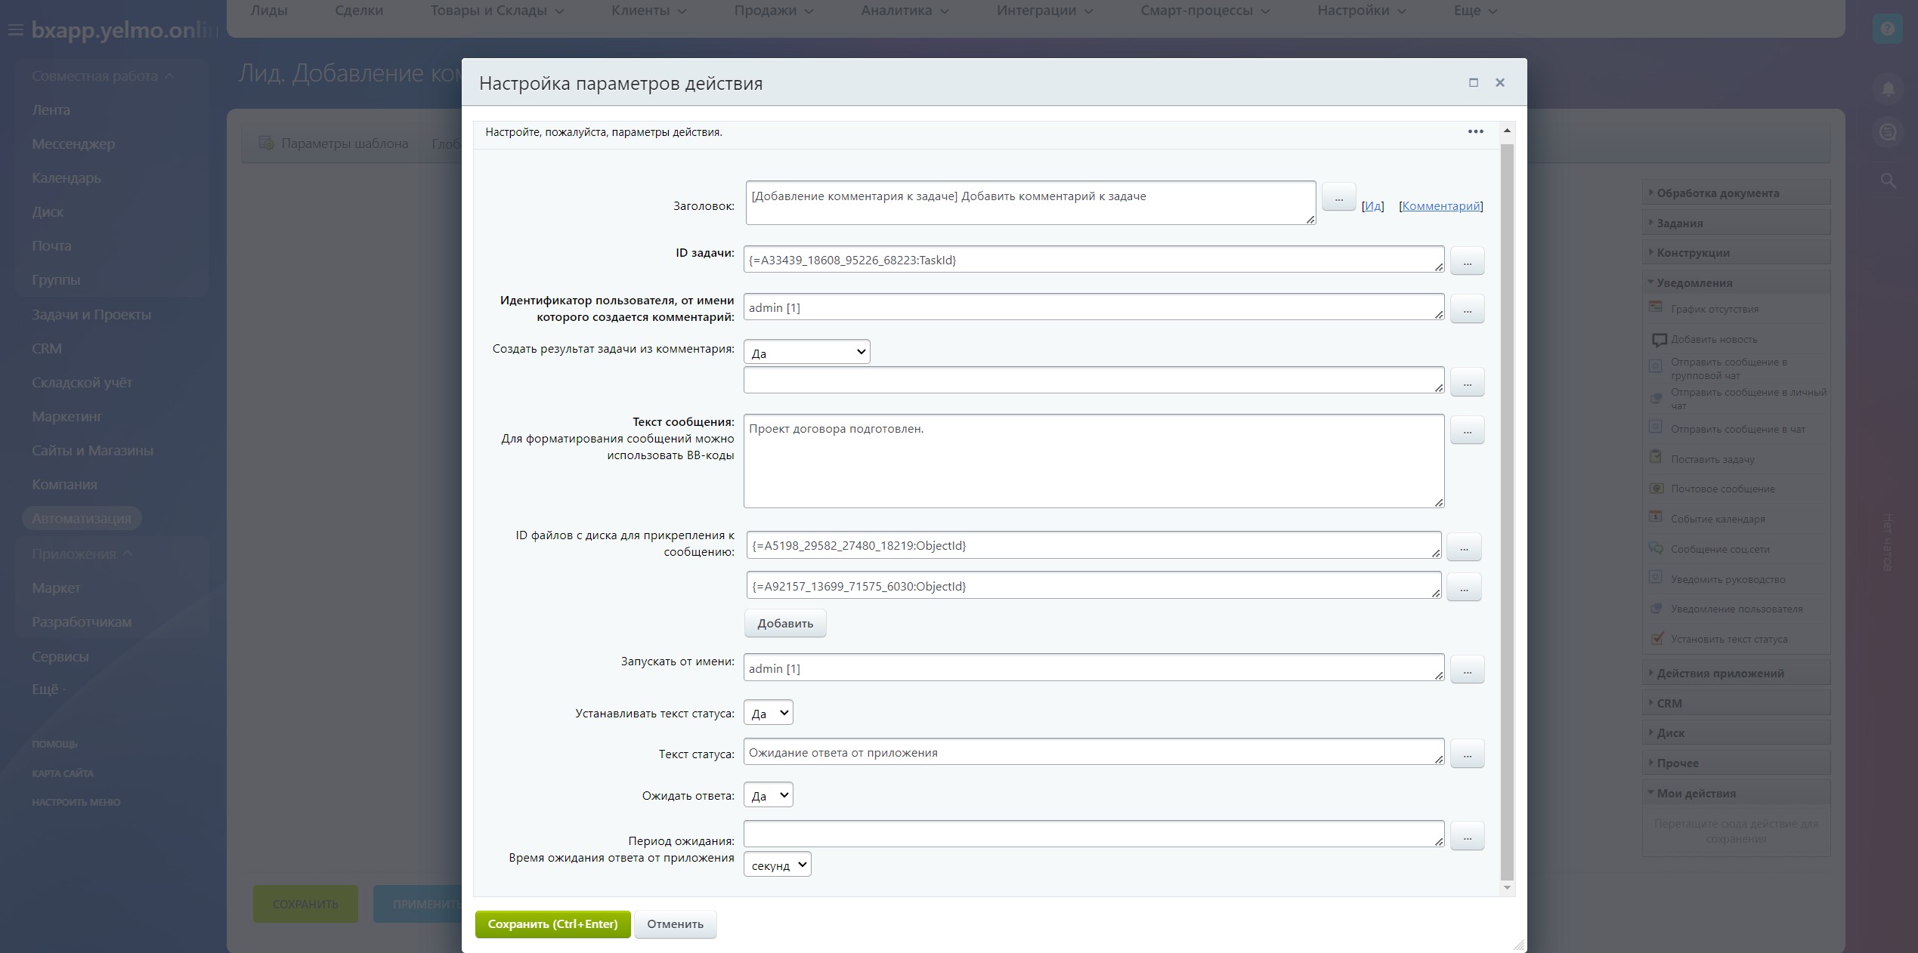
Task: Click the 'Добавить новость' action icon
Action: (1659, 339)
